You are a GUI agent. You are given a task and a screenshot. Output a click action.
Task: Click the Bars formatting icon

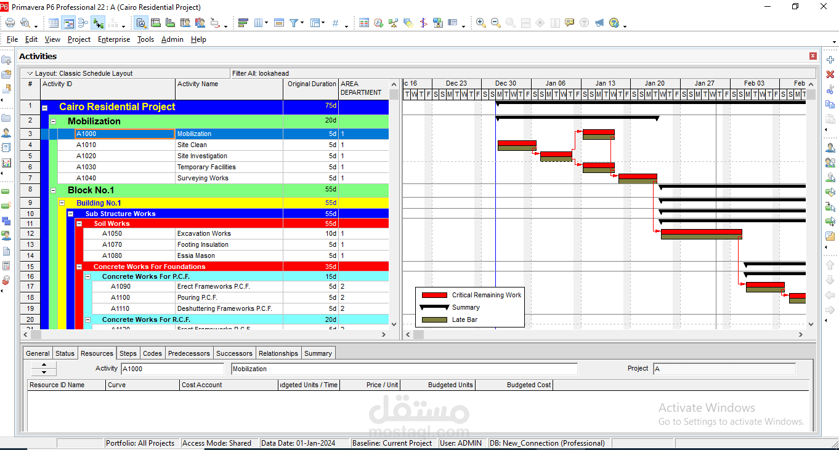pos(243,23)
